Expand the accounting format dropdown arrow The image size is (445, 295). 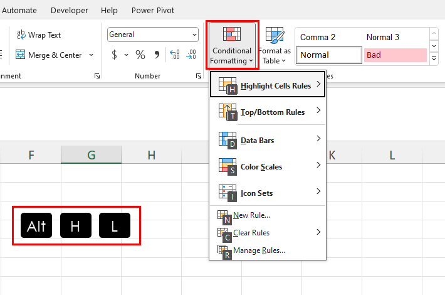click(x=126, y=55)
